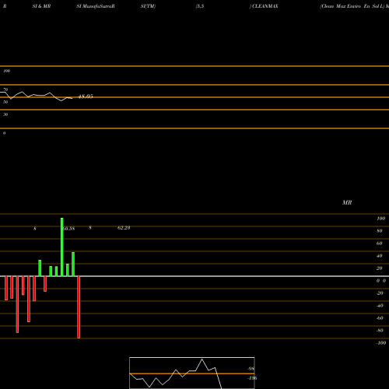The height and width of the screenshot is (389, 389).
Task: Click the 'MR' label above the bar chart
Action: click(x=347, y=202)
